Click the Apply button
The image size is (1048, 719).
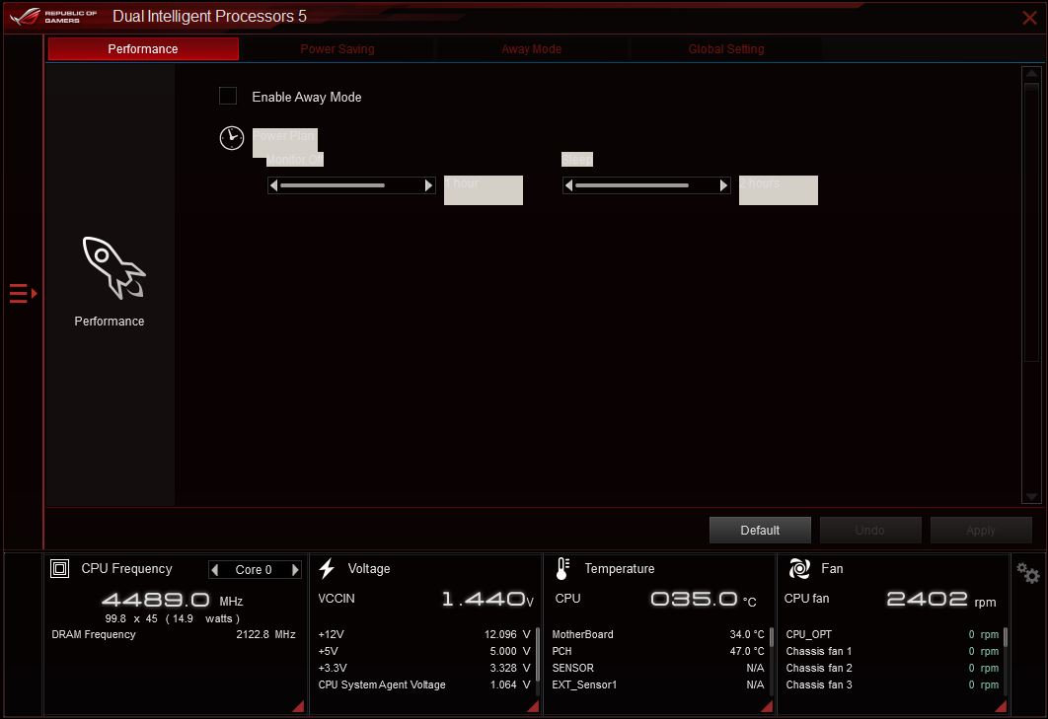981,530
